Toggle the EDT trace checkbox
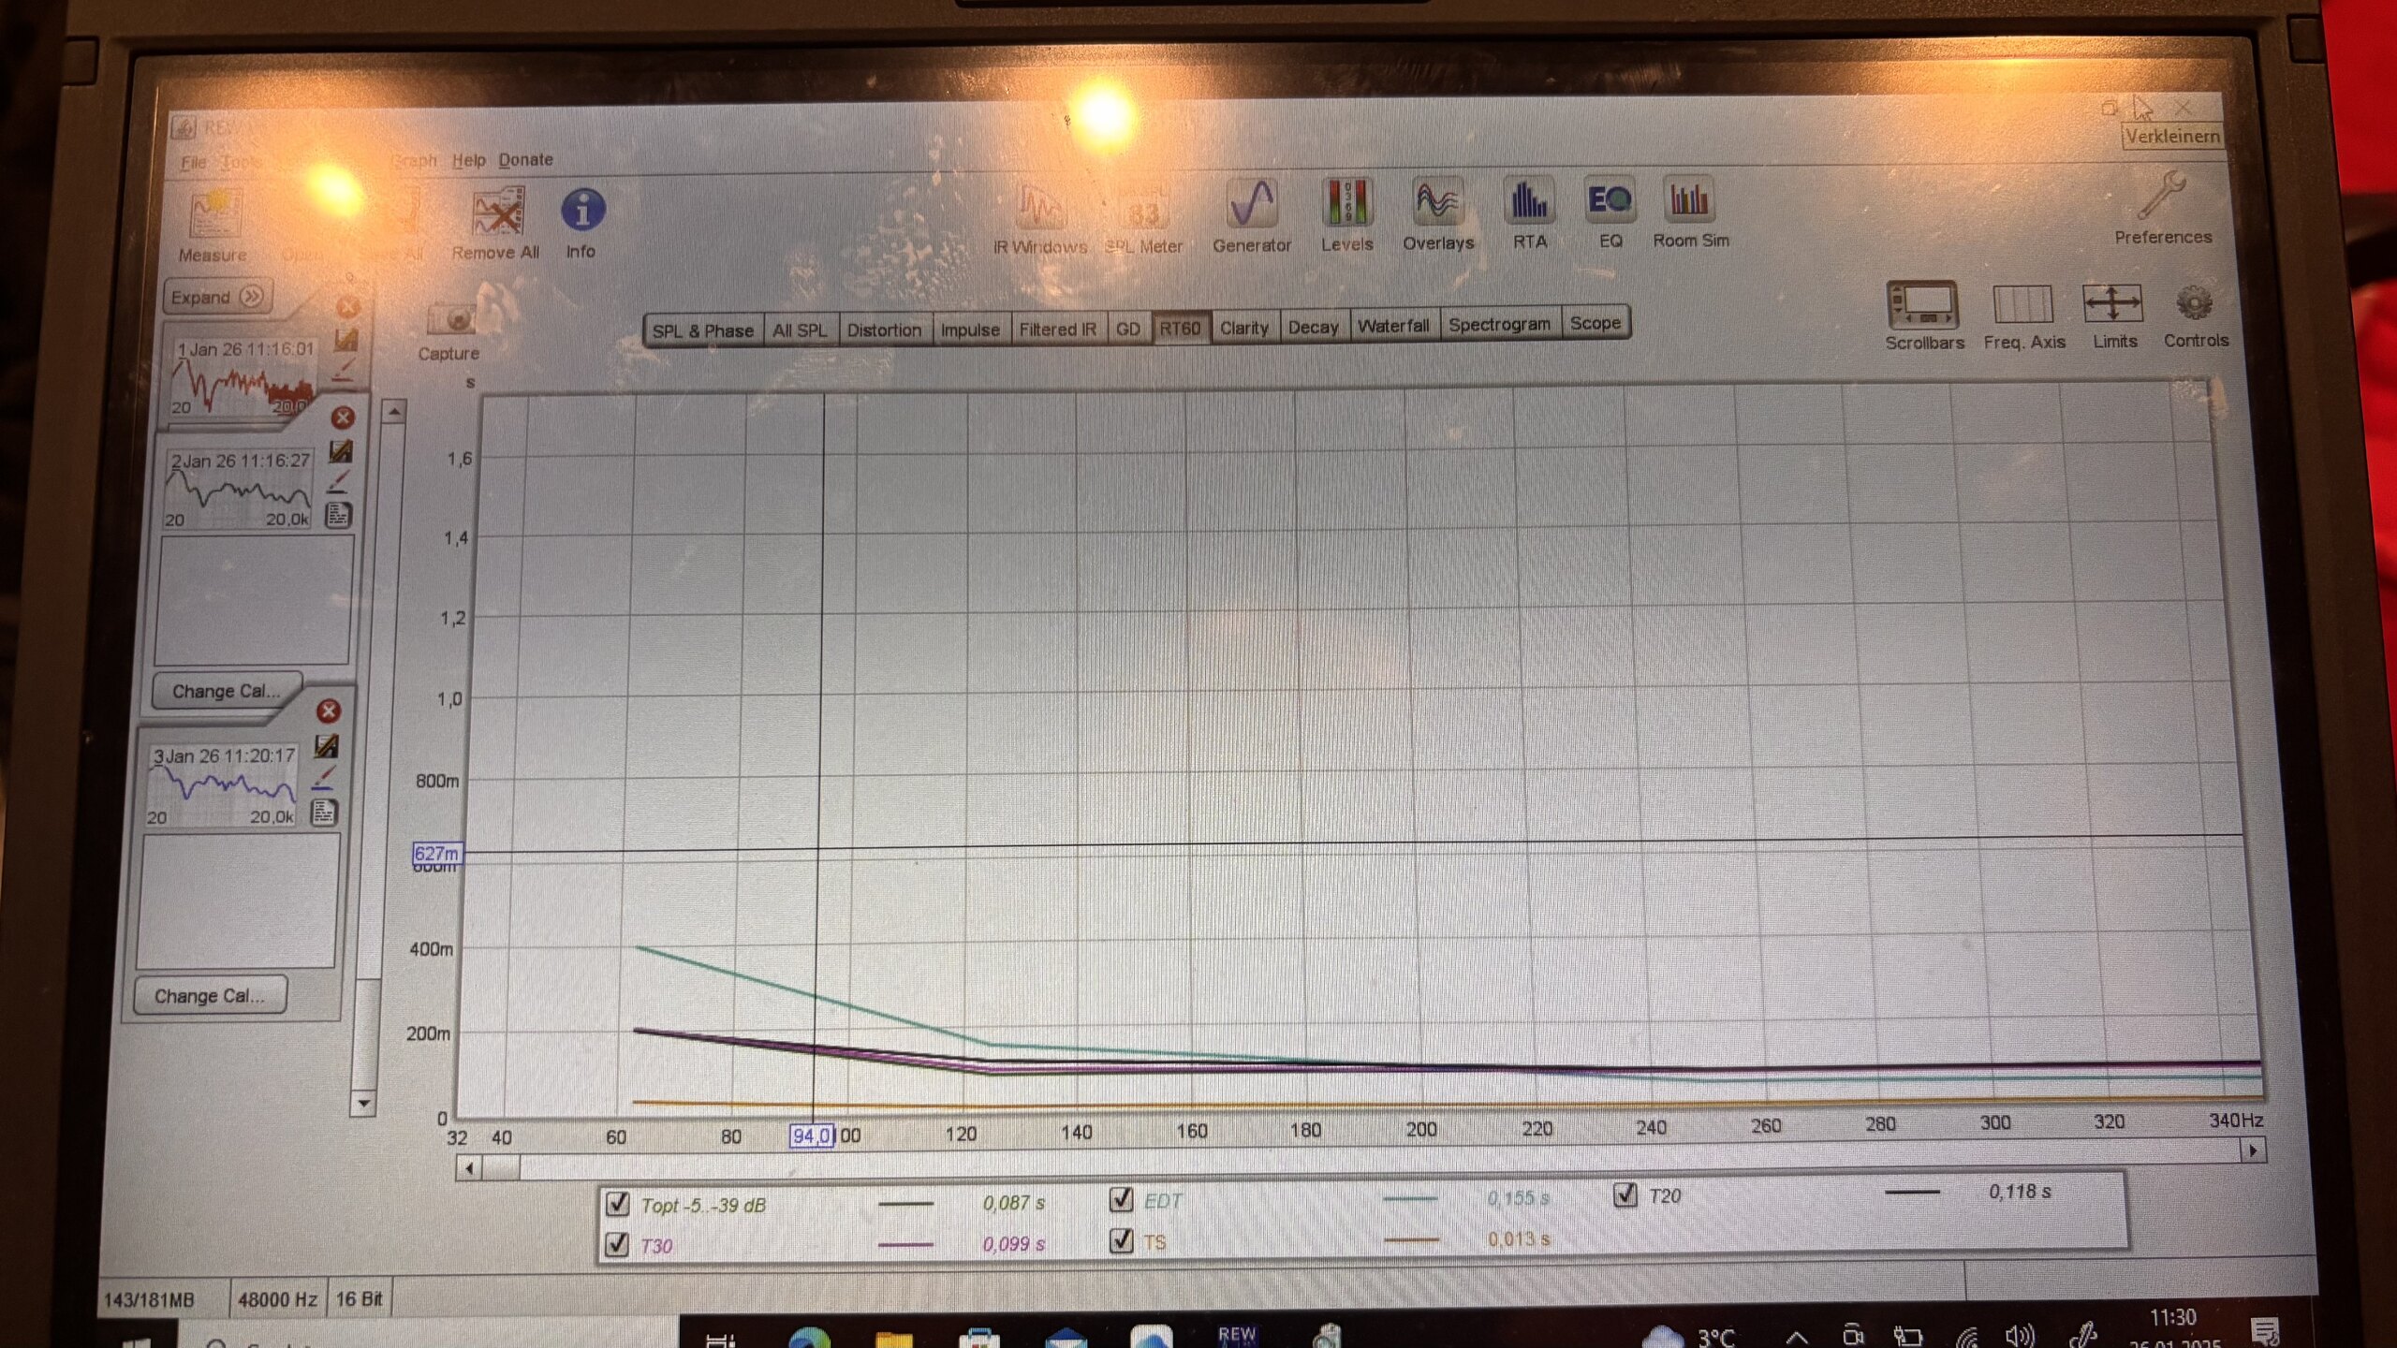Viewport: 2397px width, 1348px height. pyautogui.click(x=1121, y=1199)
